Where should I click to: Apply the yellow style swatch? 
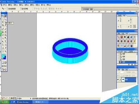[135, 41]
